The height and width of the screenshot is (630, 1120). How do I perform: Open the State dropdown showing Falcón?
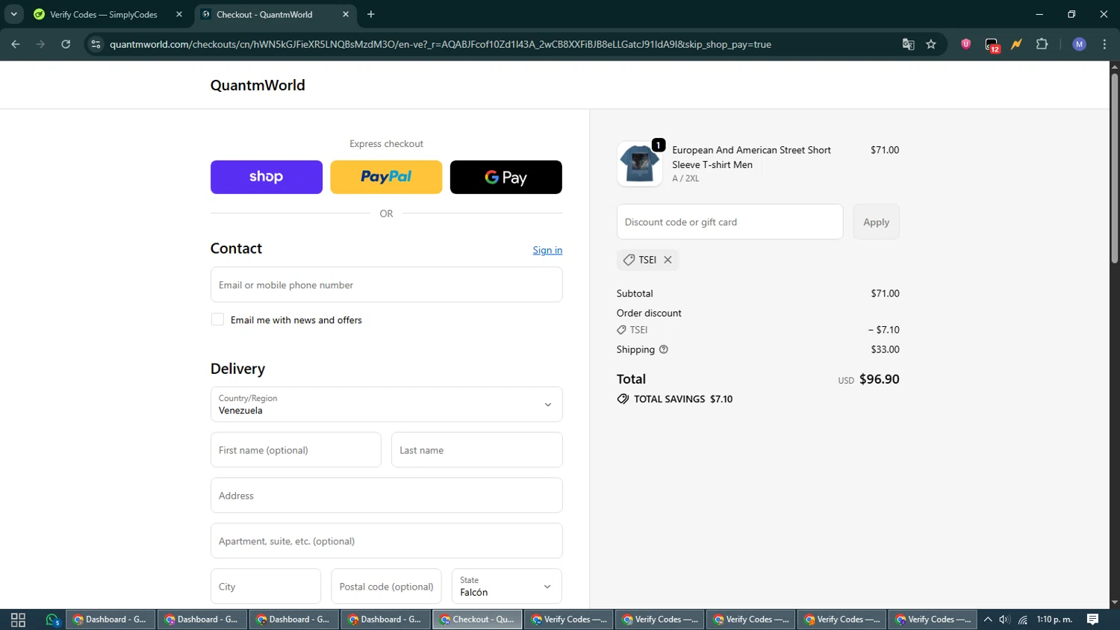coord(506,587)
